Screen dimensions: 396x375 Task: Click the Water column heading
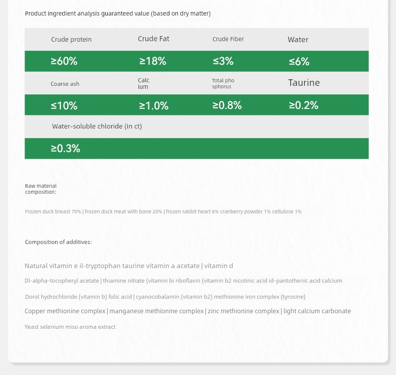[x=298, y=40]
